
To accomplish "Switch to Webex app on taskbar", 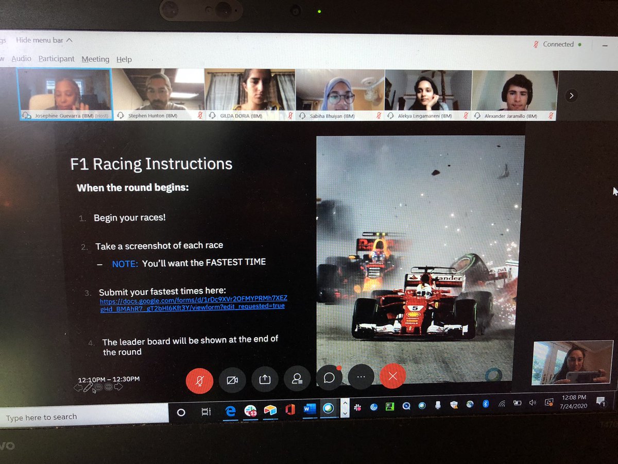I will [328, 409].
